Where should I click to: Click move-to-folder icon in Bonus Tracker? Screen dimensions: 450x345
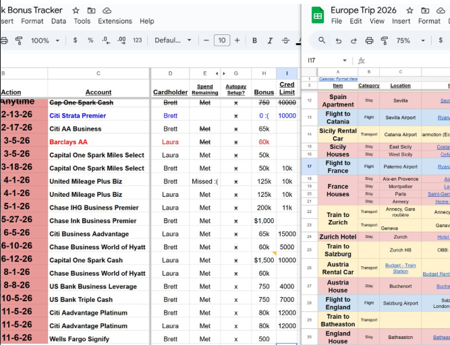(91, 11)
